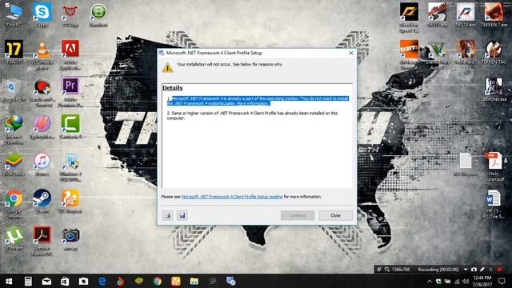Image resolution: width=512 pixels, height=288 pixels.
Task: Click the recorder's pencil draw icon
Action: point(482,270)
